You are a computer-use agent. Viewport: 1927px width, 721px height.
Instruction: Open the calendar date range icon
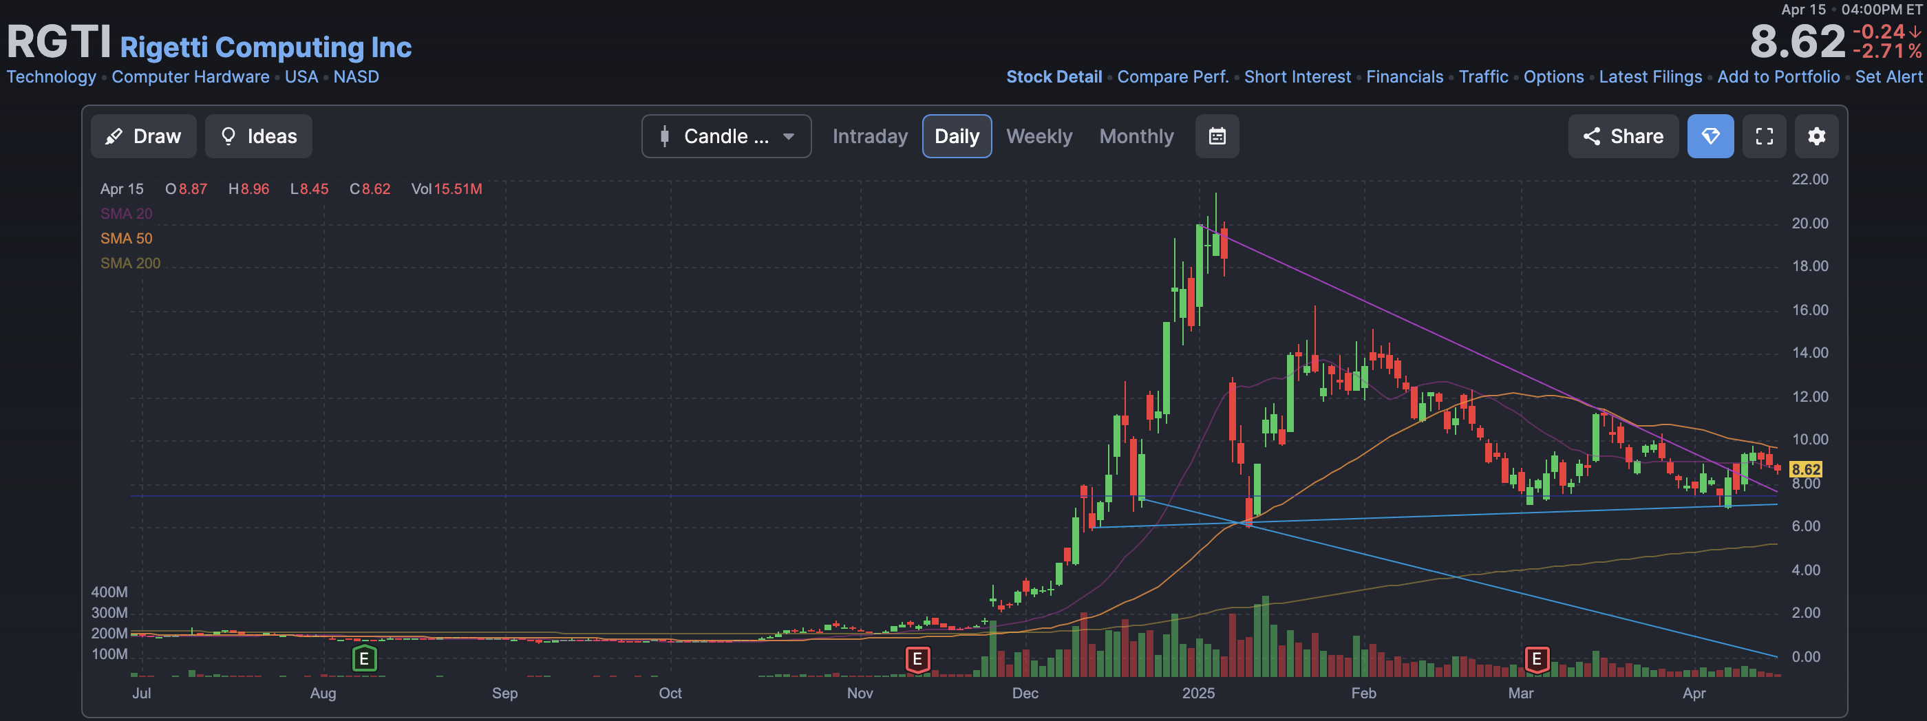pyautogui.click(x=1217, y=136)
